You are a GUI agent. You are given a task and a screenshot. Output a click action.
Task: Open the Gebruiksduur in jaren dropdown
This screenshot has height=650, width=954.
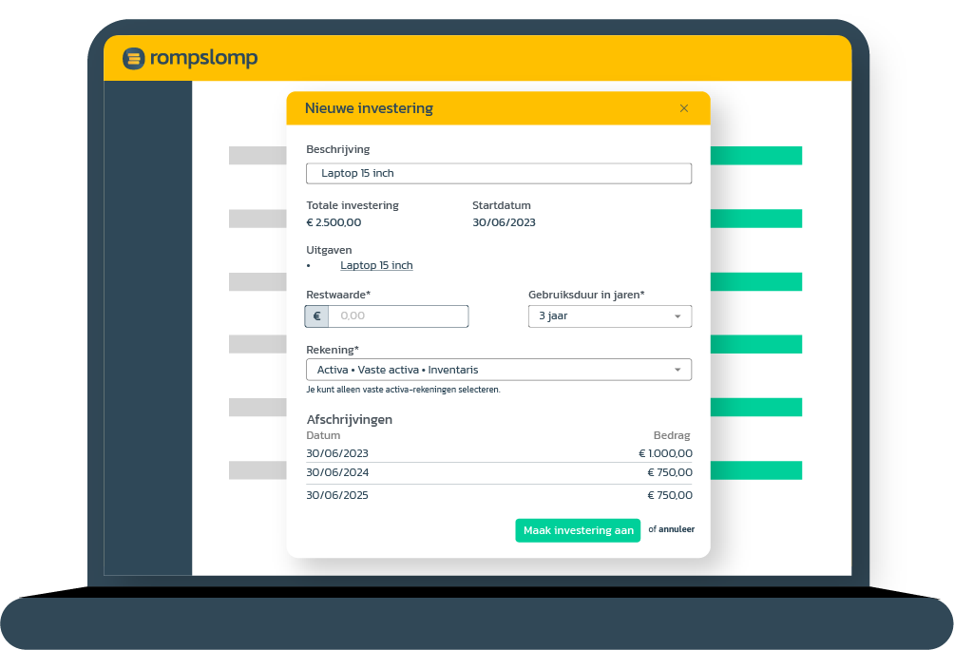pos(610,316)
